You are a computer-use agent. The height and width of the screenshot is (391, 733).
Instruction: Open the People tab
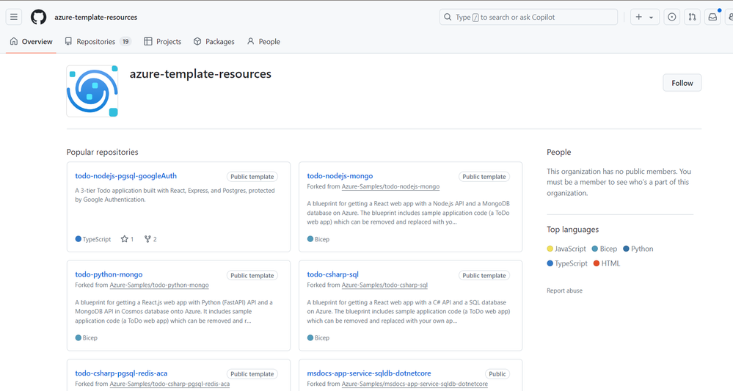(x=263, y=42)
